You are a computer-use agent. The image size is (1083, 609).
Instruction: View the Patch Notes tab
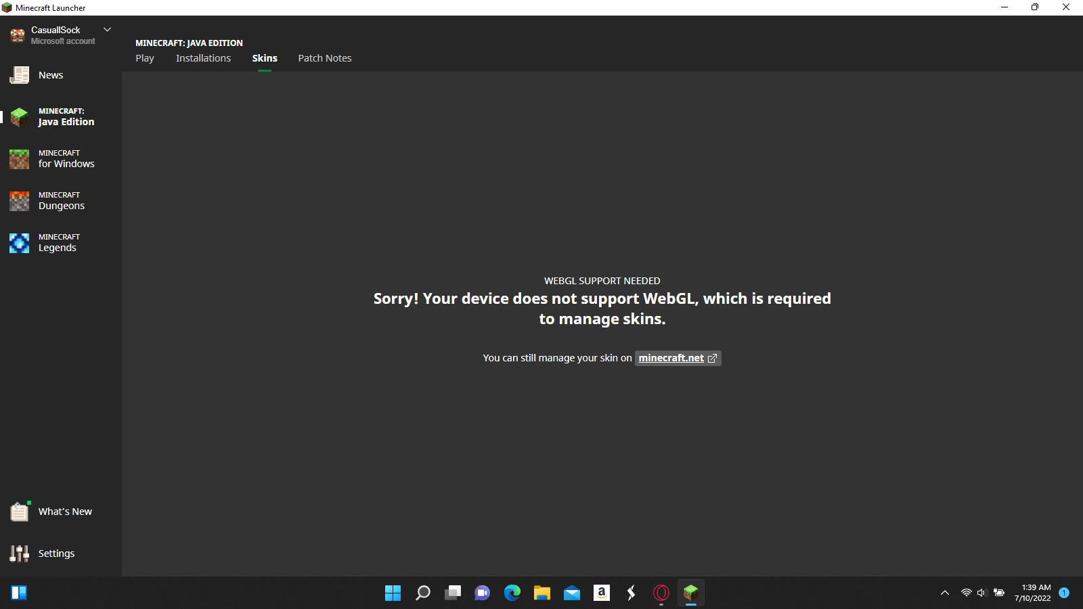(x=325, y=58)
